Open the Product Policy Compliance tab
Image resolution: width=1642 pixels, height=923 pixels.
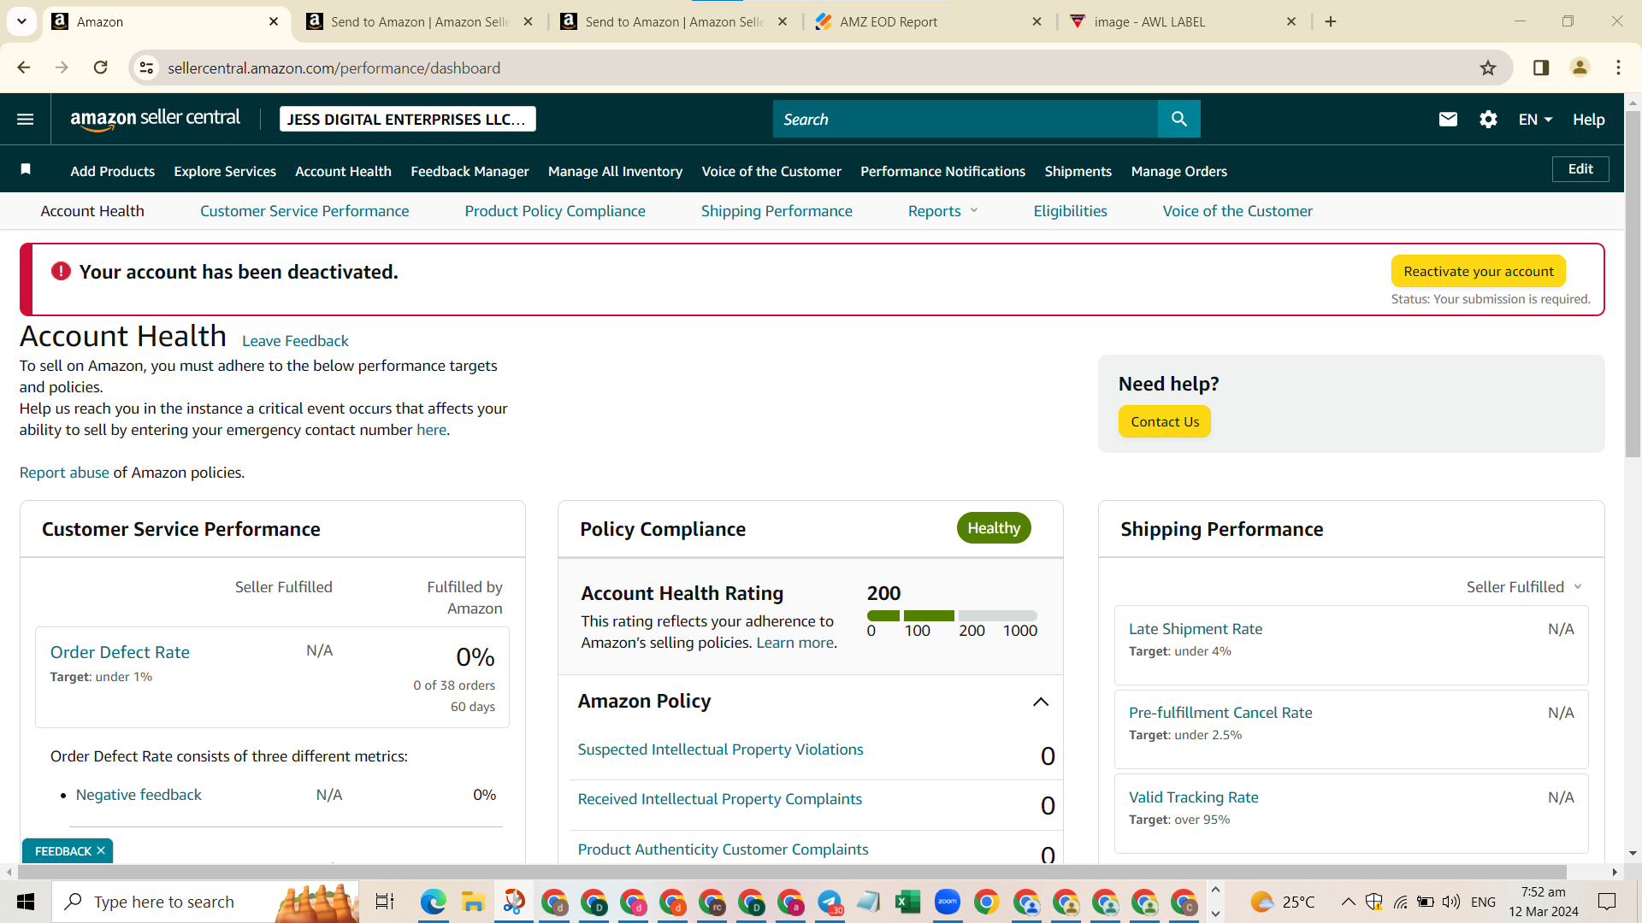coord(555,211)
